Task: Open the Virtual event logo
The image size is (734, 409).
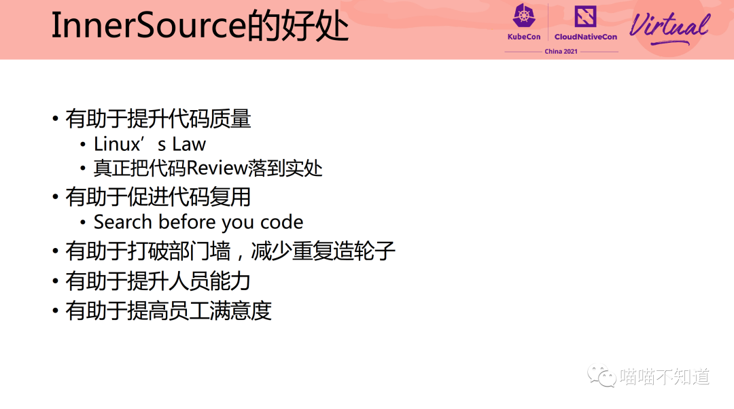Action: (669, 27)
